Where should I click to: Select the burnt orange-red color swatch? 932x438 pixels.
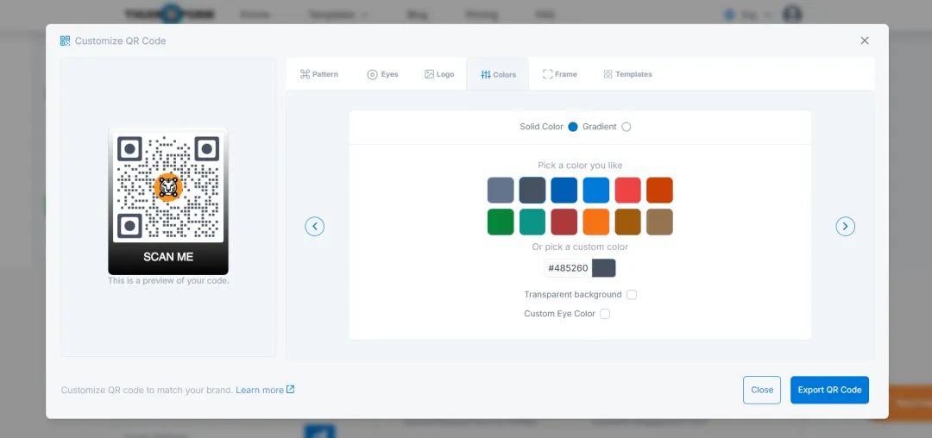coord(660,190)
